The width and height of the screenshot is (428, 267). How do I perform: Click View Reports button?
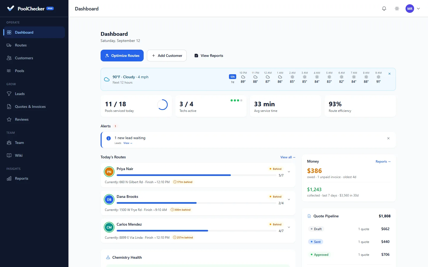tap(209, 56)
